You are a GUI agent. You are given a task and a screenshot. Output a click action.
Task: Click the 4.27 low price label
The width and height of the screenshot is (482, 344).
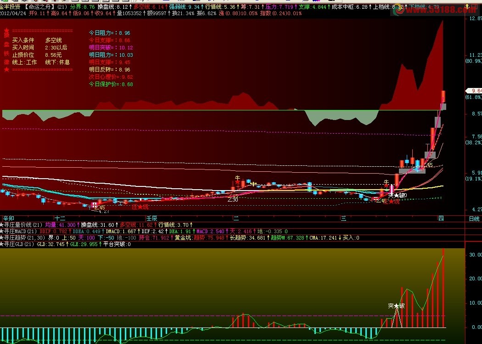(104, 212)
